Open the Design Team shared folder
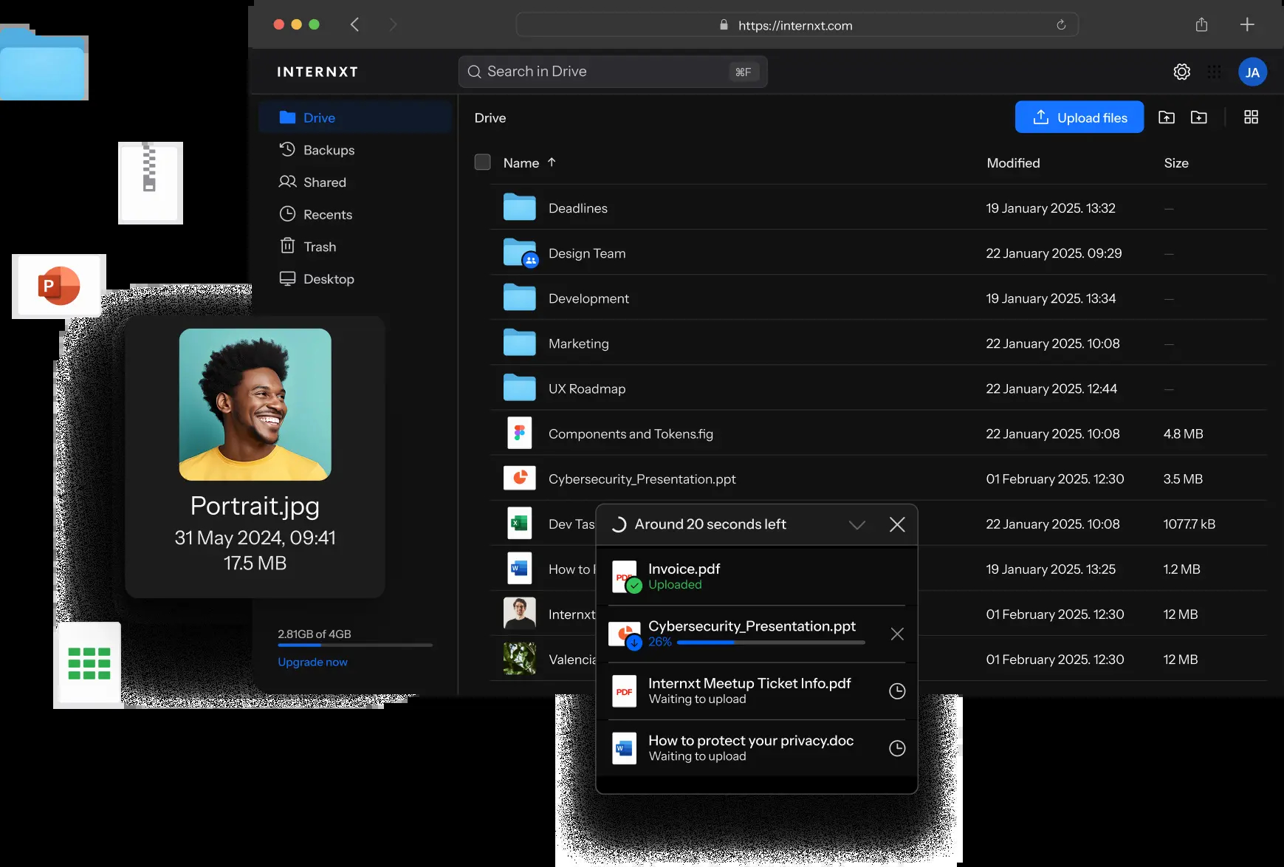 coord(586,253)
